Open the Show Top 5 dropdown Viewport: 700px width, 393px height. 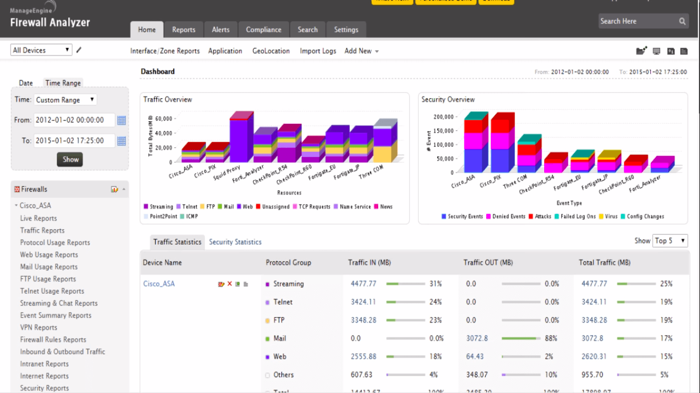tap(670, 241)
